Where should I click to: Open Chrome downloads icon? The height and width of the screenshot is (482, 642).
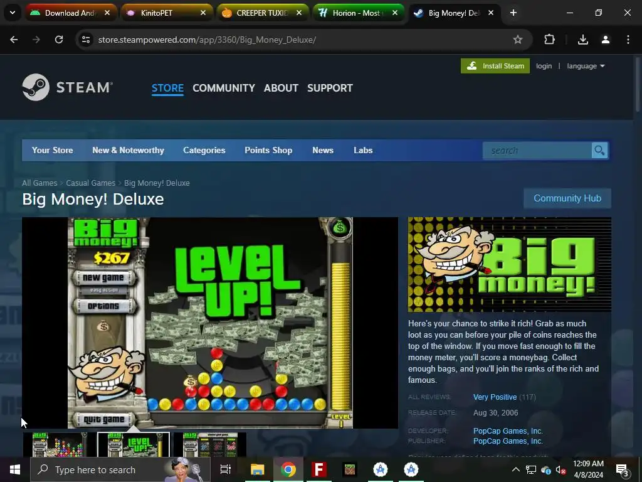pos(582,40)
